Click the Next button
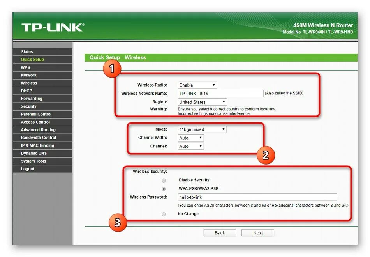 click(x=258, y=233)
